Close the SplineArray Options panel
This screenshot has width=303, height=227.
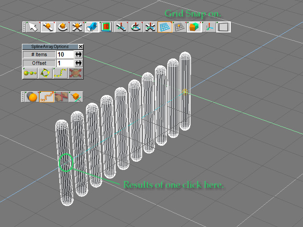(81, 47)
